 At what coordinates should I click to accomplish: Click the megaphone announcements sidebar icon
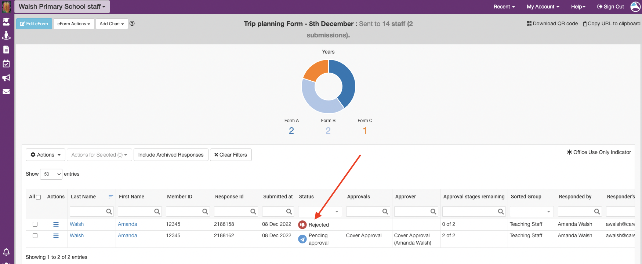pos(6,78)
